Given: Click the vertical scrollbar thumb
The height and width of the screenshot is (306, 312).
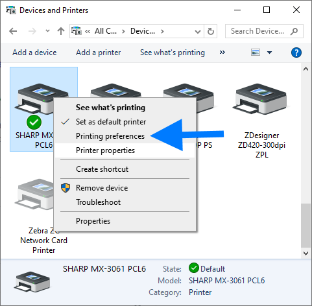Looking at the screenshot, I should 306,225.
